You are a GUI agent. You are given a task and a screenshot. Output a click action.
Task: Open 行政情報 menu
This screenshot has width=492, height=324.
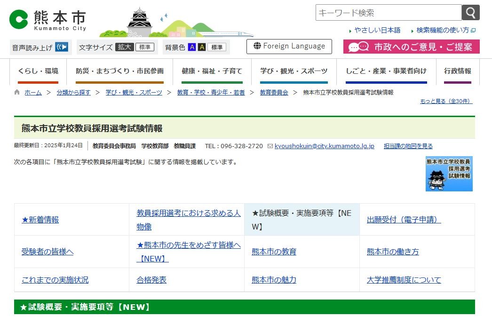(x=458, y=71)
